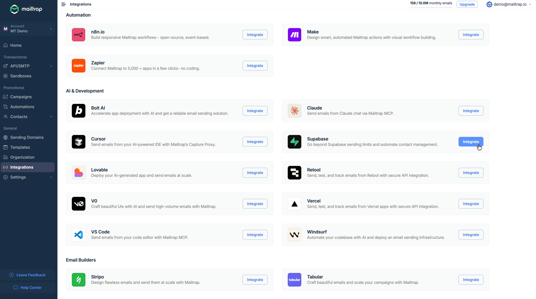Open the Help Center
The width and height of the screenshot is (536, 299).
pos(28,287)
